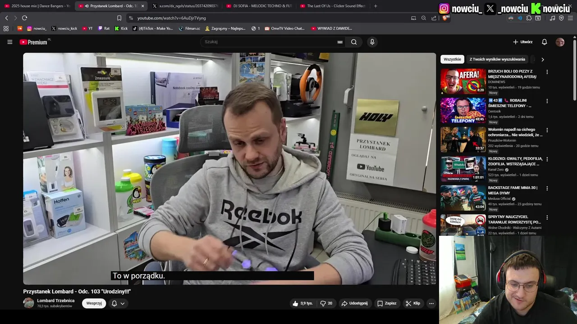Image resolution: width=577 pixels, height=324 pixels.
Task: Open the TikTok Make Yo... bookmark
Action: point(153,28)
